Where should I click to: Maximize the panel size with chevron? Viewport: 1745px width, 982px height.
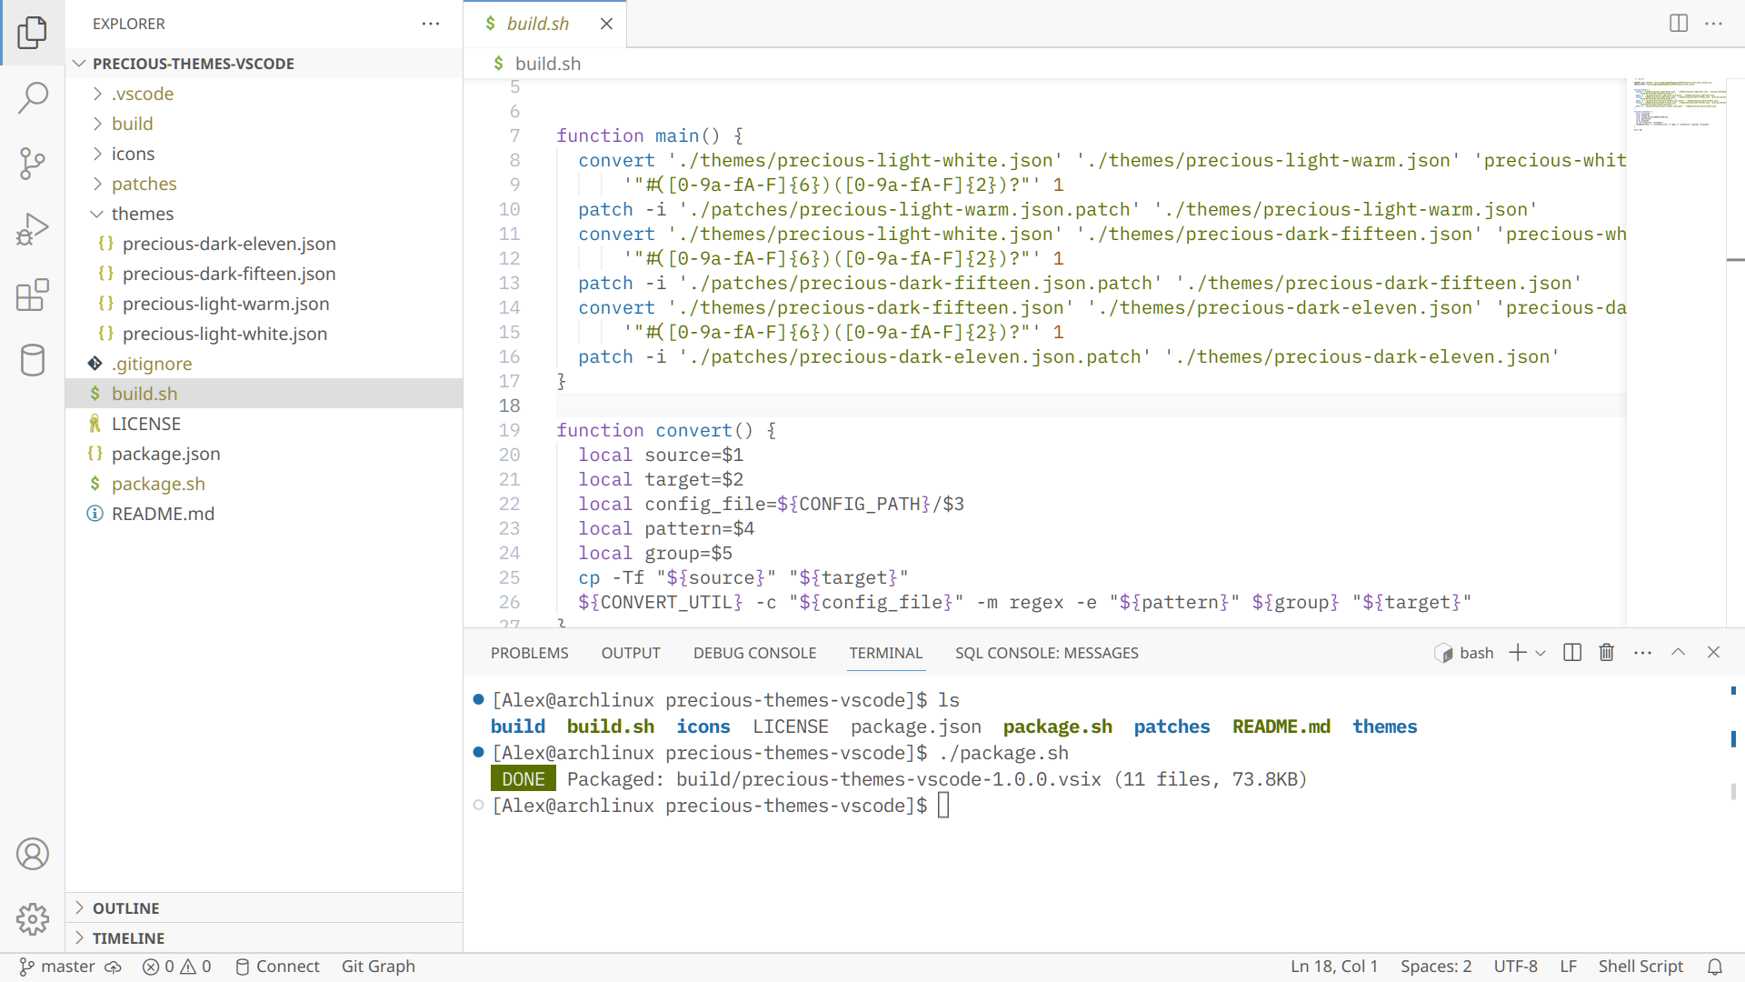[x=1678, y=653]
